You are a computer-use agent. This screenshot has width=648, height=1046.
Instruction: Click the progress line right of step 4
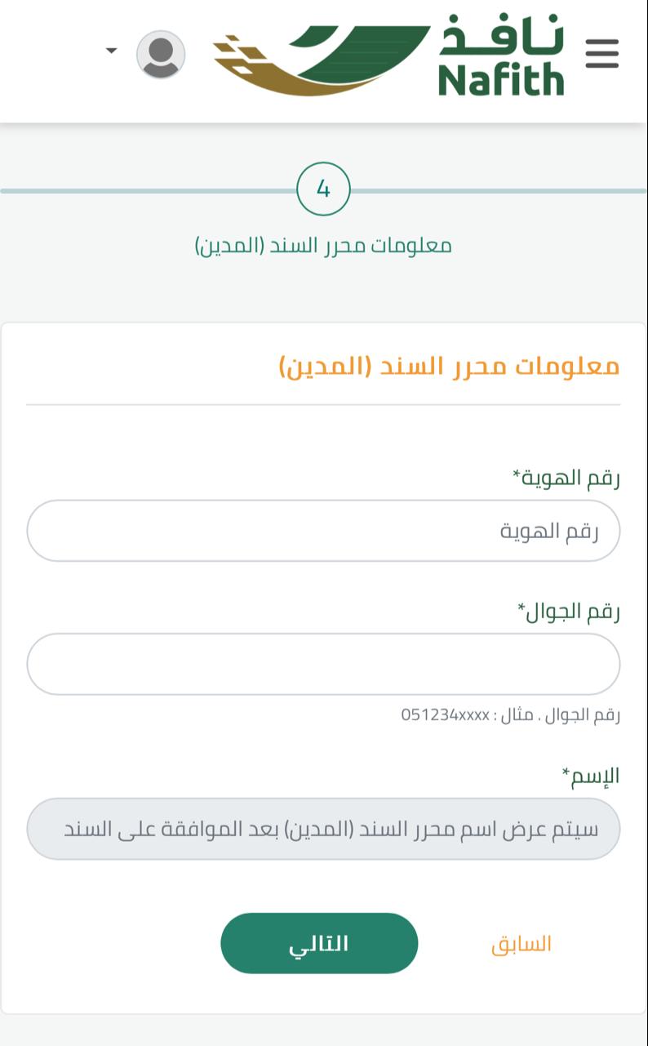pos(498,191)
